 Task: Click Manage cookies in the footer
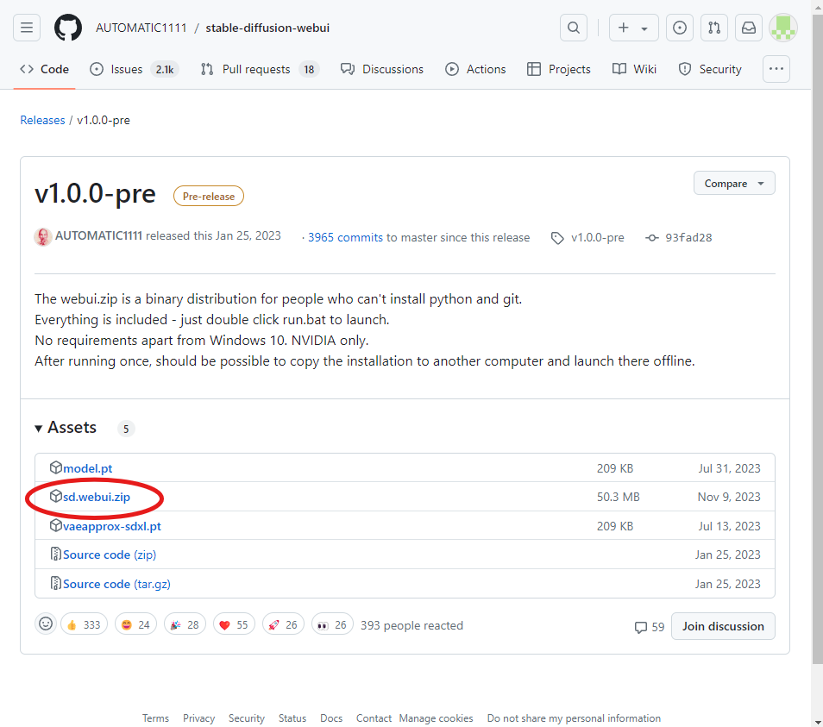(x=436, y=718)
